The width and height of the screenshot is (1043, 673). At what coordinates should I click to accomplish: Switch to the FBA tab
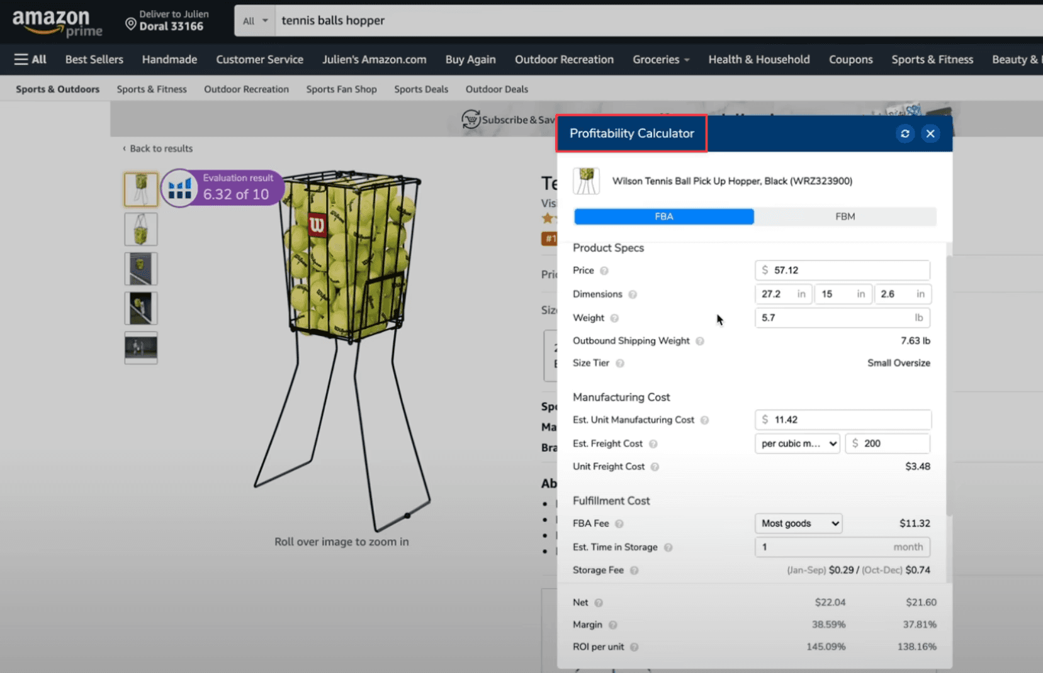coord(664,216)
